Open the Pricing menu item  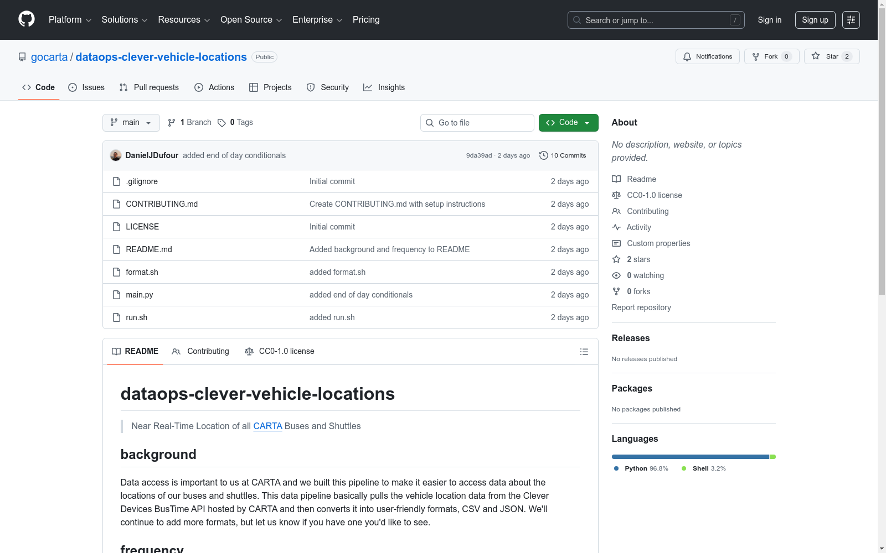366,20
